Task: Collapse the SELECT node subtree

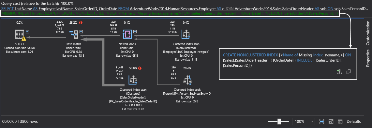Action: [x=27, y=31]
